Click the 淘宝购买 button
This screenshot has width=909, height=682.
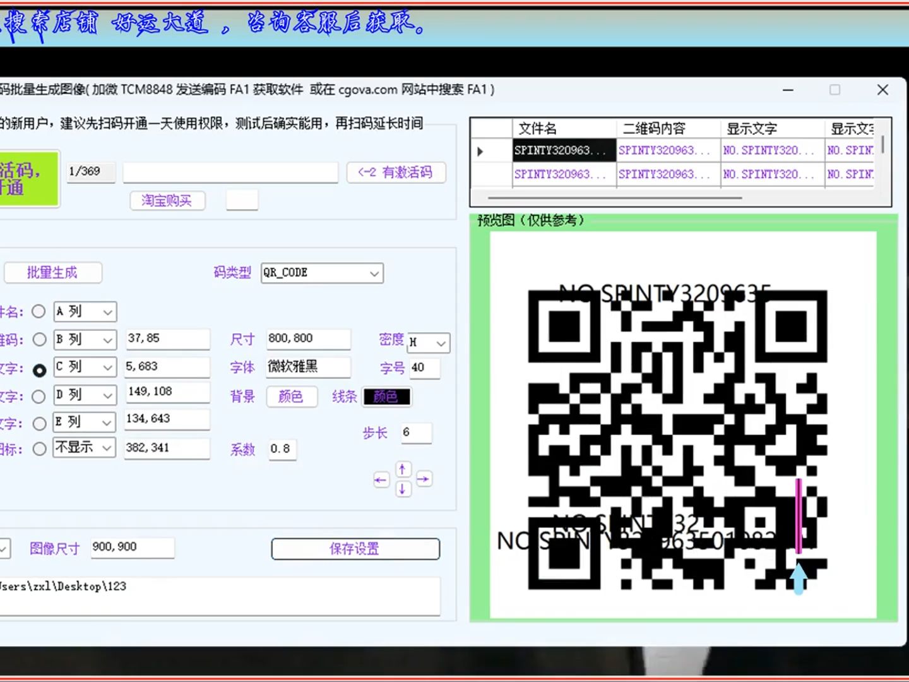[167, 201]
